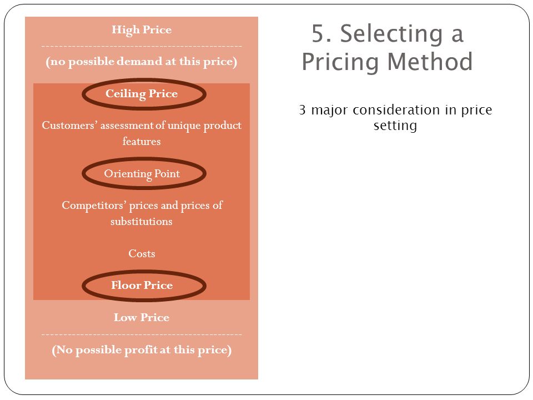
Task: Select the word 'substitutions'
Action: point(142,222)
